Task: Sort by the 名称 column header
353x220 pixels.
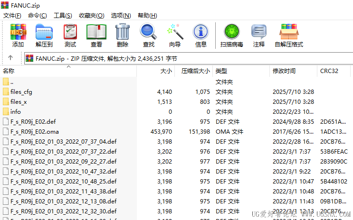Action: pos(69,71)
